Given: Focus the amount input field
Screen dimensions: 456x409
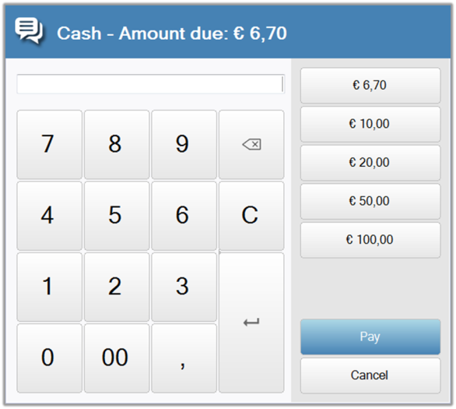Looking at the screenshot, I should coord(151,84).
